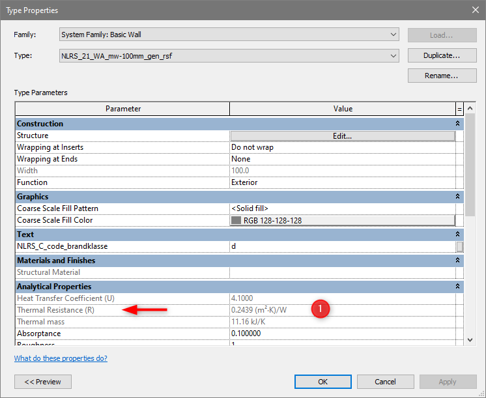
Task: Open 'What do these properties do?' link
Action: click(x=61, y=358)
